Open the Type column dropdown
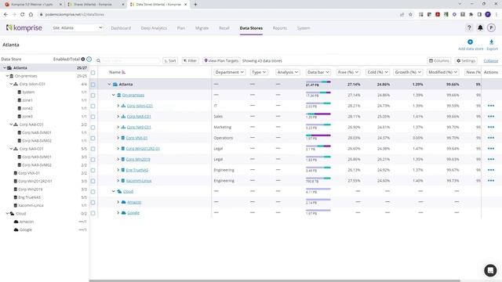Screen dimensions: 502x282 coord(259,72)
